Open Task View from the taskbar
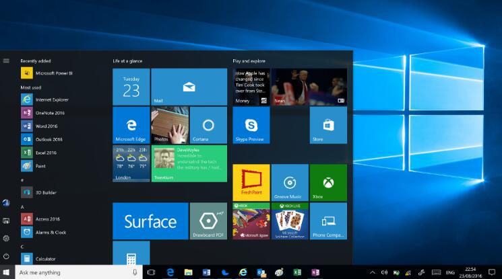The image size is (502, 279). (x=151, y=272)
